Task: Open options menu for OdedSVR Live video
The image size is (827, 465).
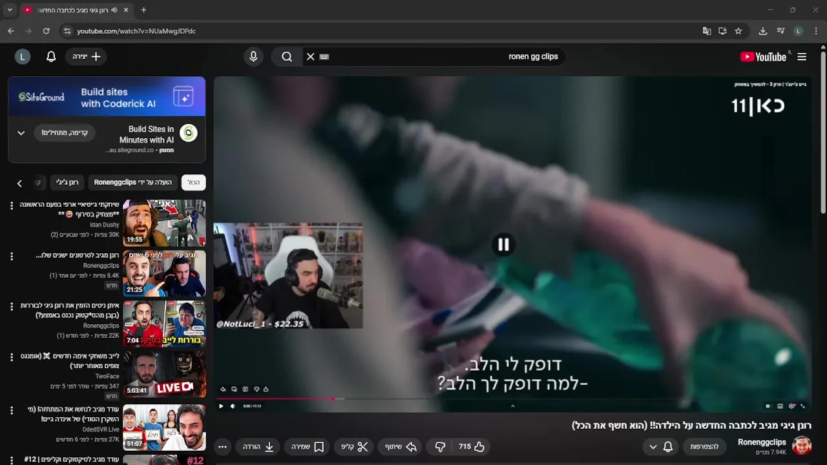Action: point(12,410)
